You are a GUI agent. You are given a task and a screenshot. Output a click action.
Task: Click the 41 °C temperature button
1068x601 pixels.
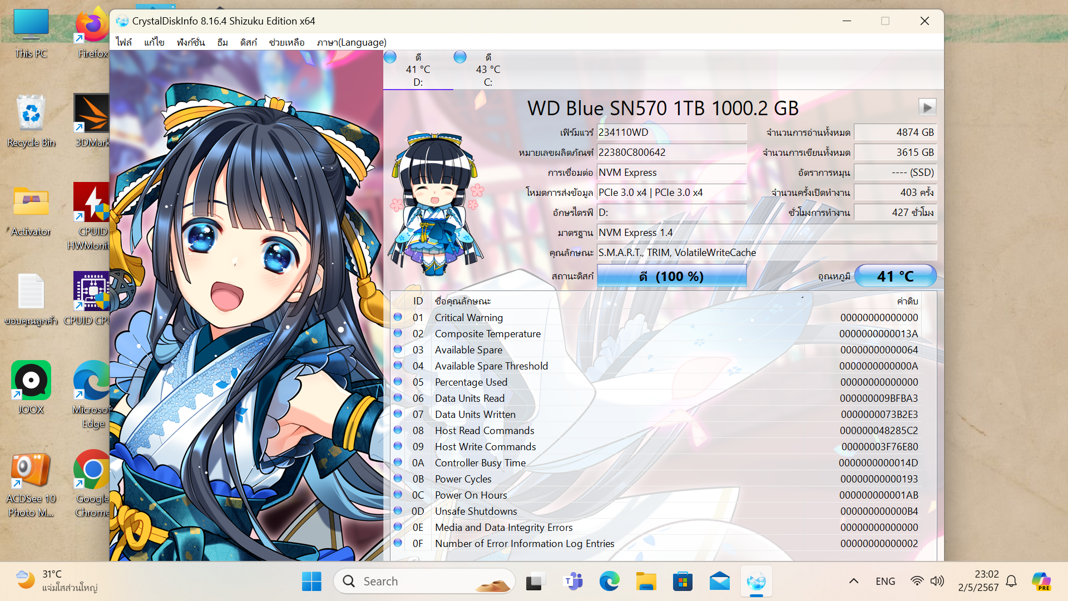coord(895,276)
